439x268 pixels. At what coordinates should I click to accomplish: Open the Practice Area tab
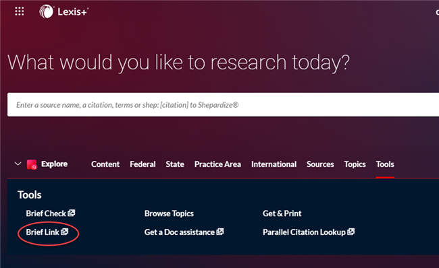[217, 164]
